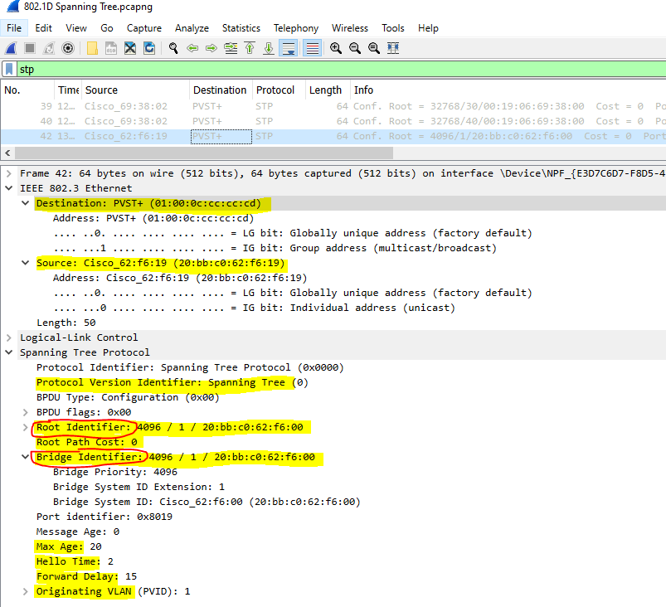Click the packet list horizontal scrollbar thumb
The image size is (666, 607).
(204, 153)
